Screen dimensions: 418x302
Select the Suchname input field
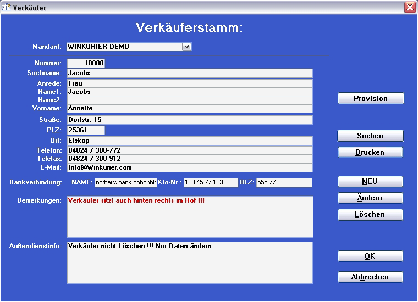click(189, 73)
